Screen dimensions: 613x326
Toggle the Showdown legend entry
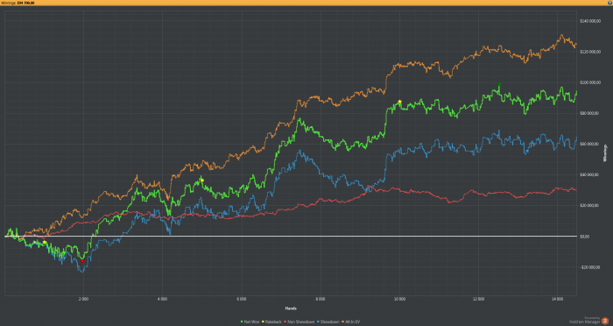328,322
